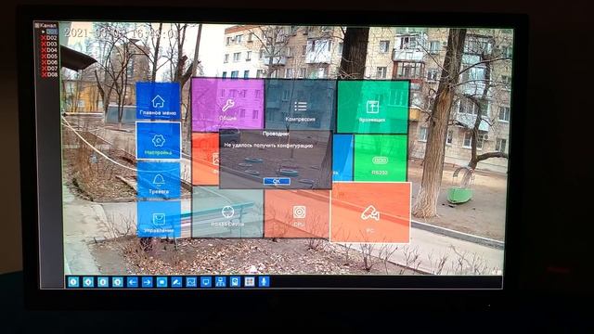Screen dimensions: 594x334
Task: Click the square stop toolbar icon
Action: (161, 282)
